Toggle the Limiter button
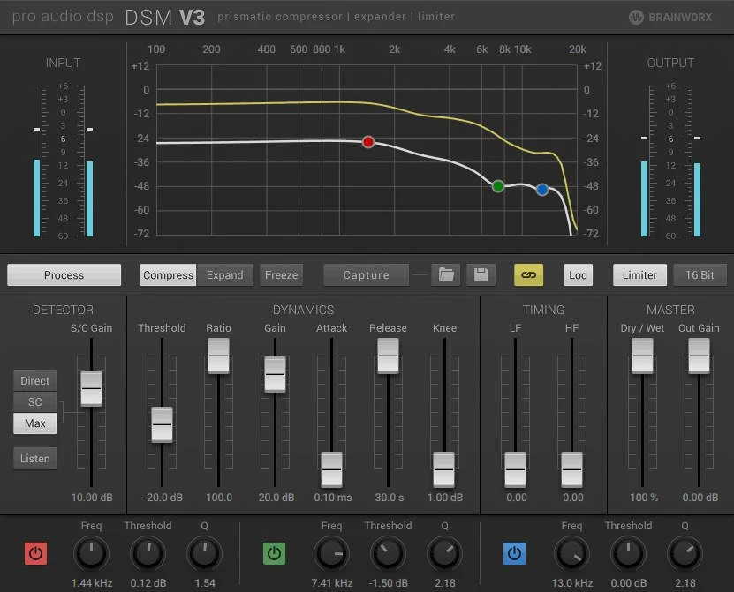Image resolution: width=734 pixels, height=592 pixels. tap(639, 275)
